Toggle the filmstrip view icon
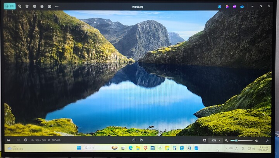 9,140
